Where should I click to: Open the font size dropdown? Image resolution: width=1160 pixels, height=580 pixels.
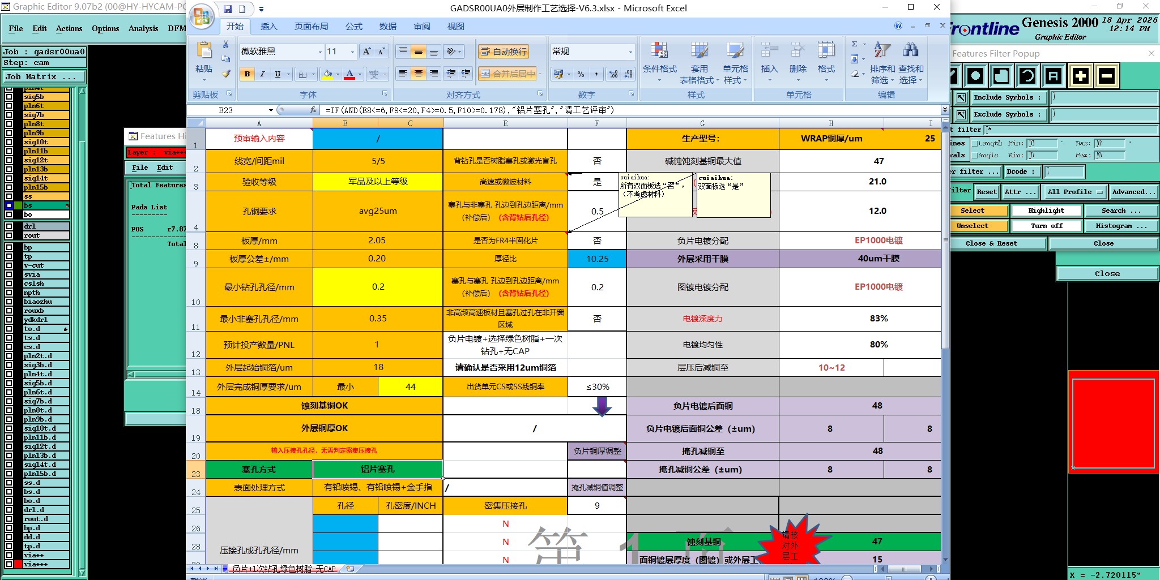click(352, 51)
